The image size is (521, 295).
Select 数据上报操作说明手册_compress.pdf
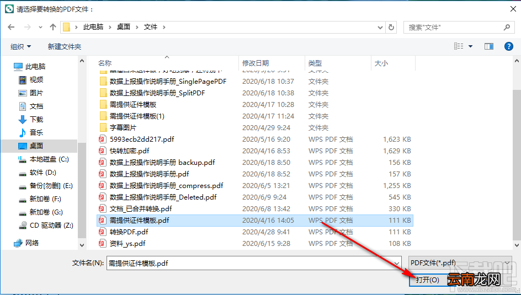167,186
